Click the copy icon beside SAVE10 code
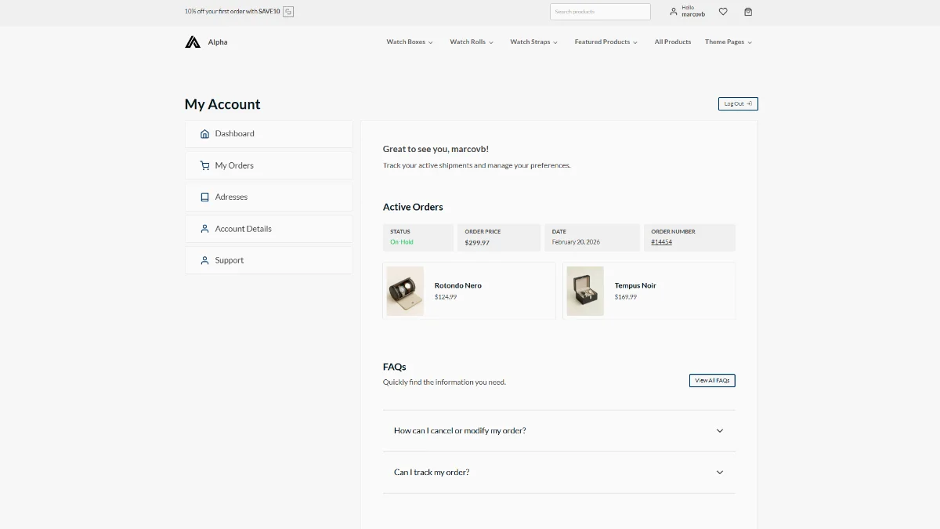The height and width of the screenshot is (529, 940). click(x=288, y=12)
